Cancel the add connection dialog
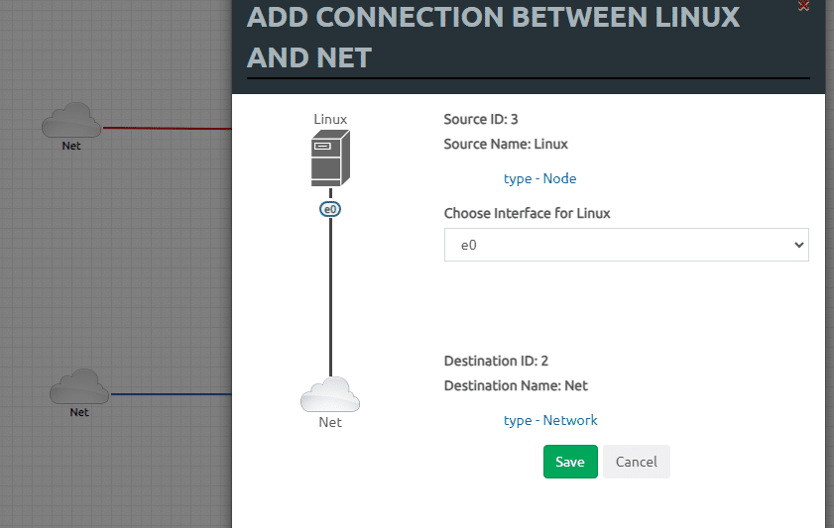The width and height of the screenshot is (834, 528). (636, 462)
